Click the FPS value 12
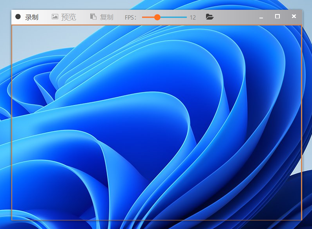Screen dimensions: 312x229 [193, 17]
